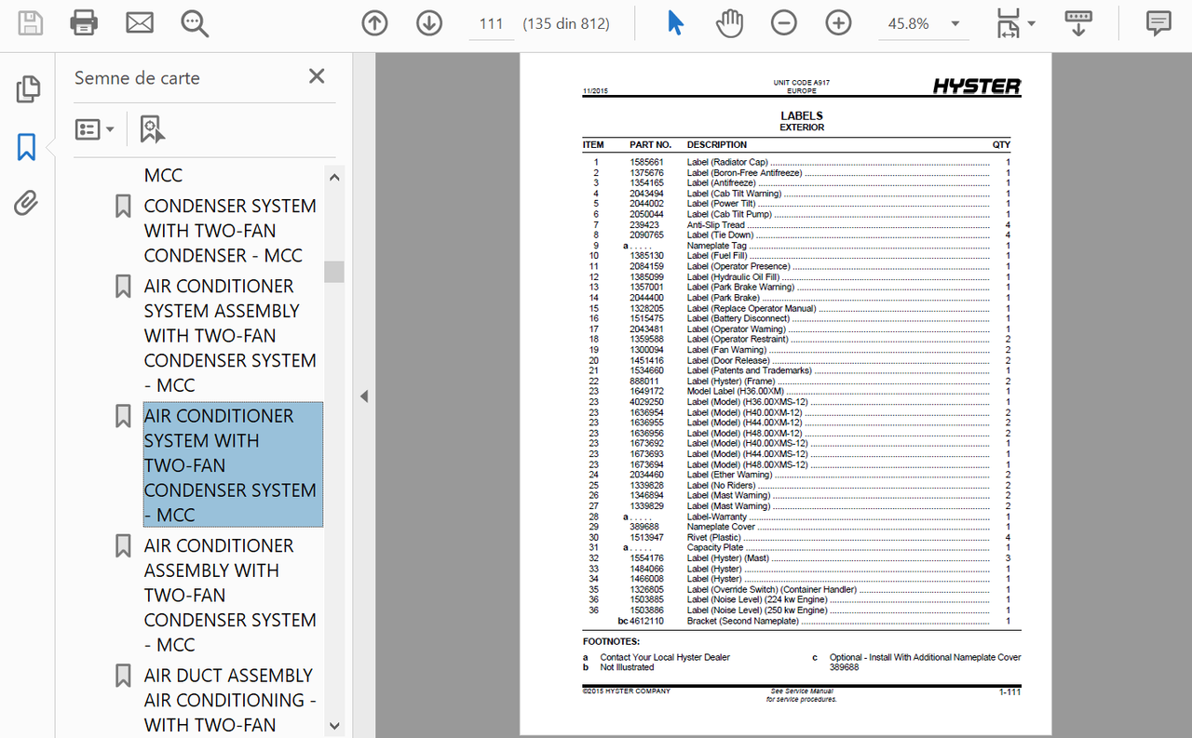1192x738 pixels.
Task: Click the bookmark icon beside AIR DUCT ASSEMBLY
Action: click(123, 676)
